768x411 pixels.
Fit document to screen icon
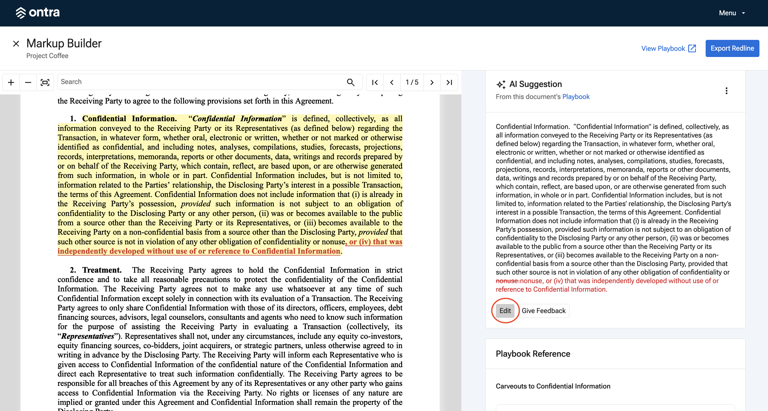[x=45, y=82]
